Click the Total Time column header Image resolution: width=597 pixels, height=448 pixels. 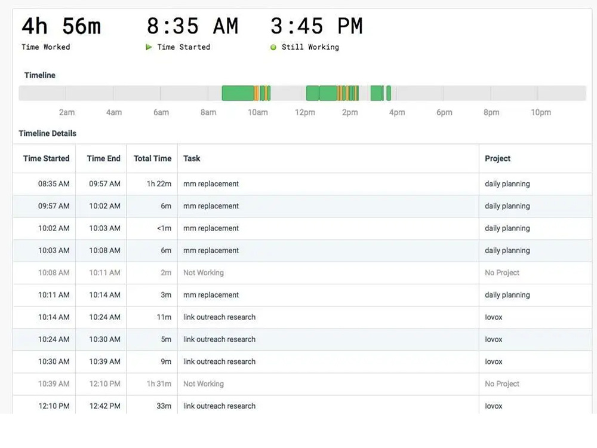point(152,158)
